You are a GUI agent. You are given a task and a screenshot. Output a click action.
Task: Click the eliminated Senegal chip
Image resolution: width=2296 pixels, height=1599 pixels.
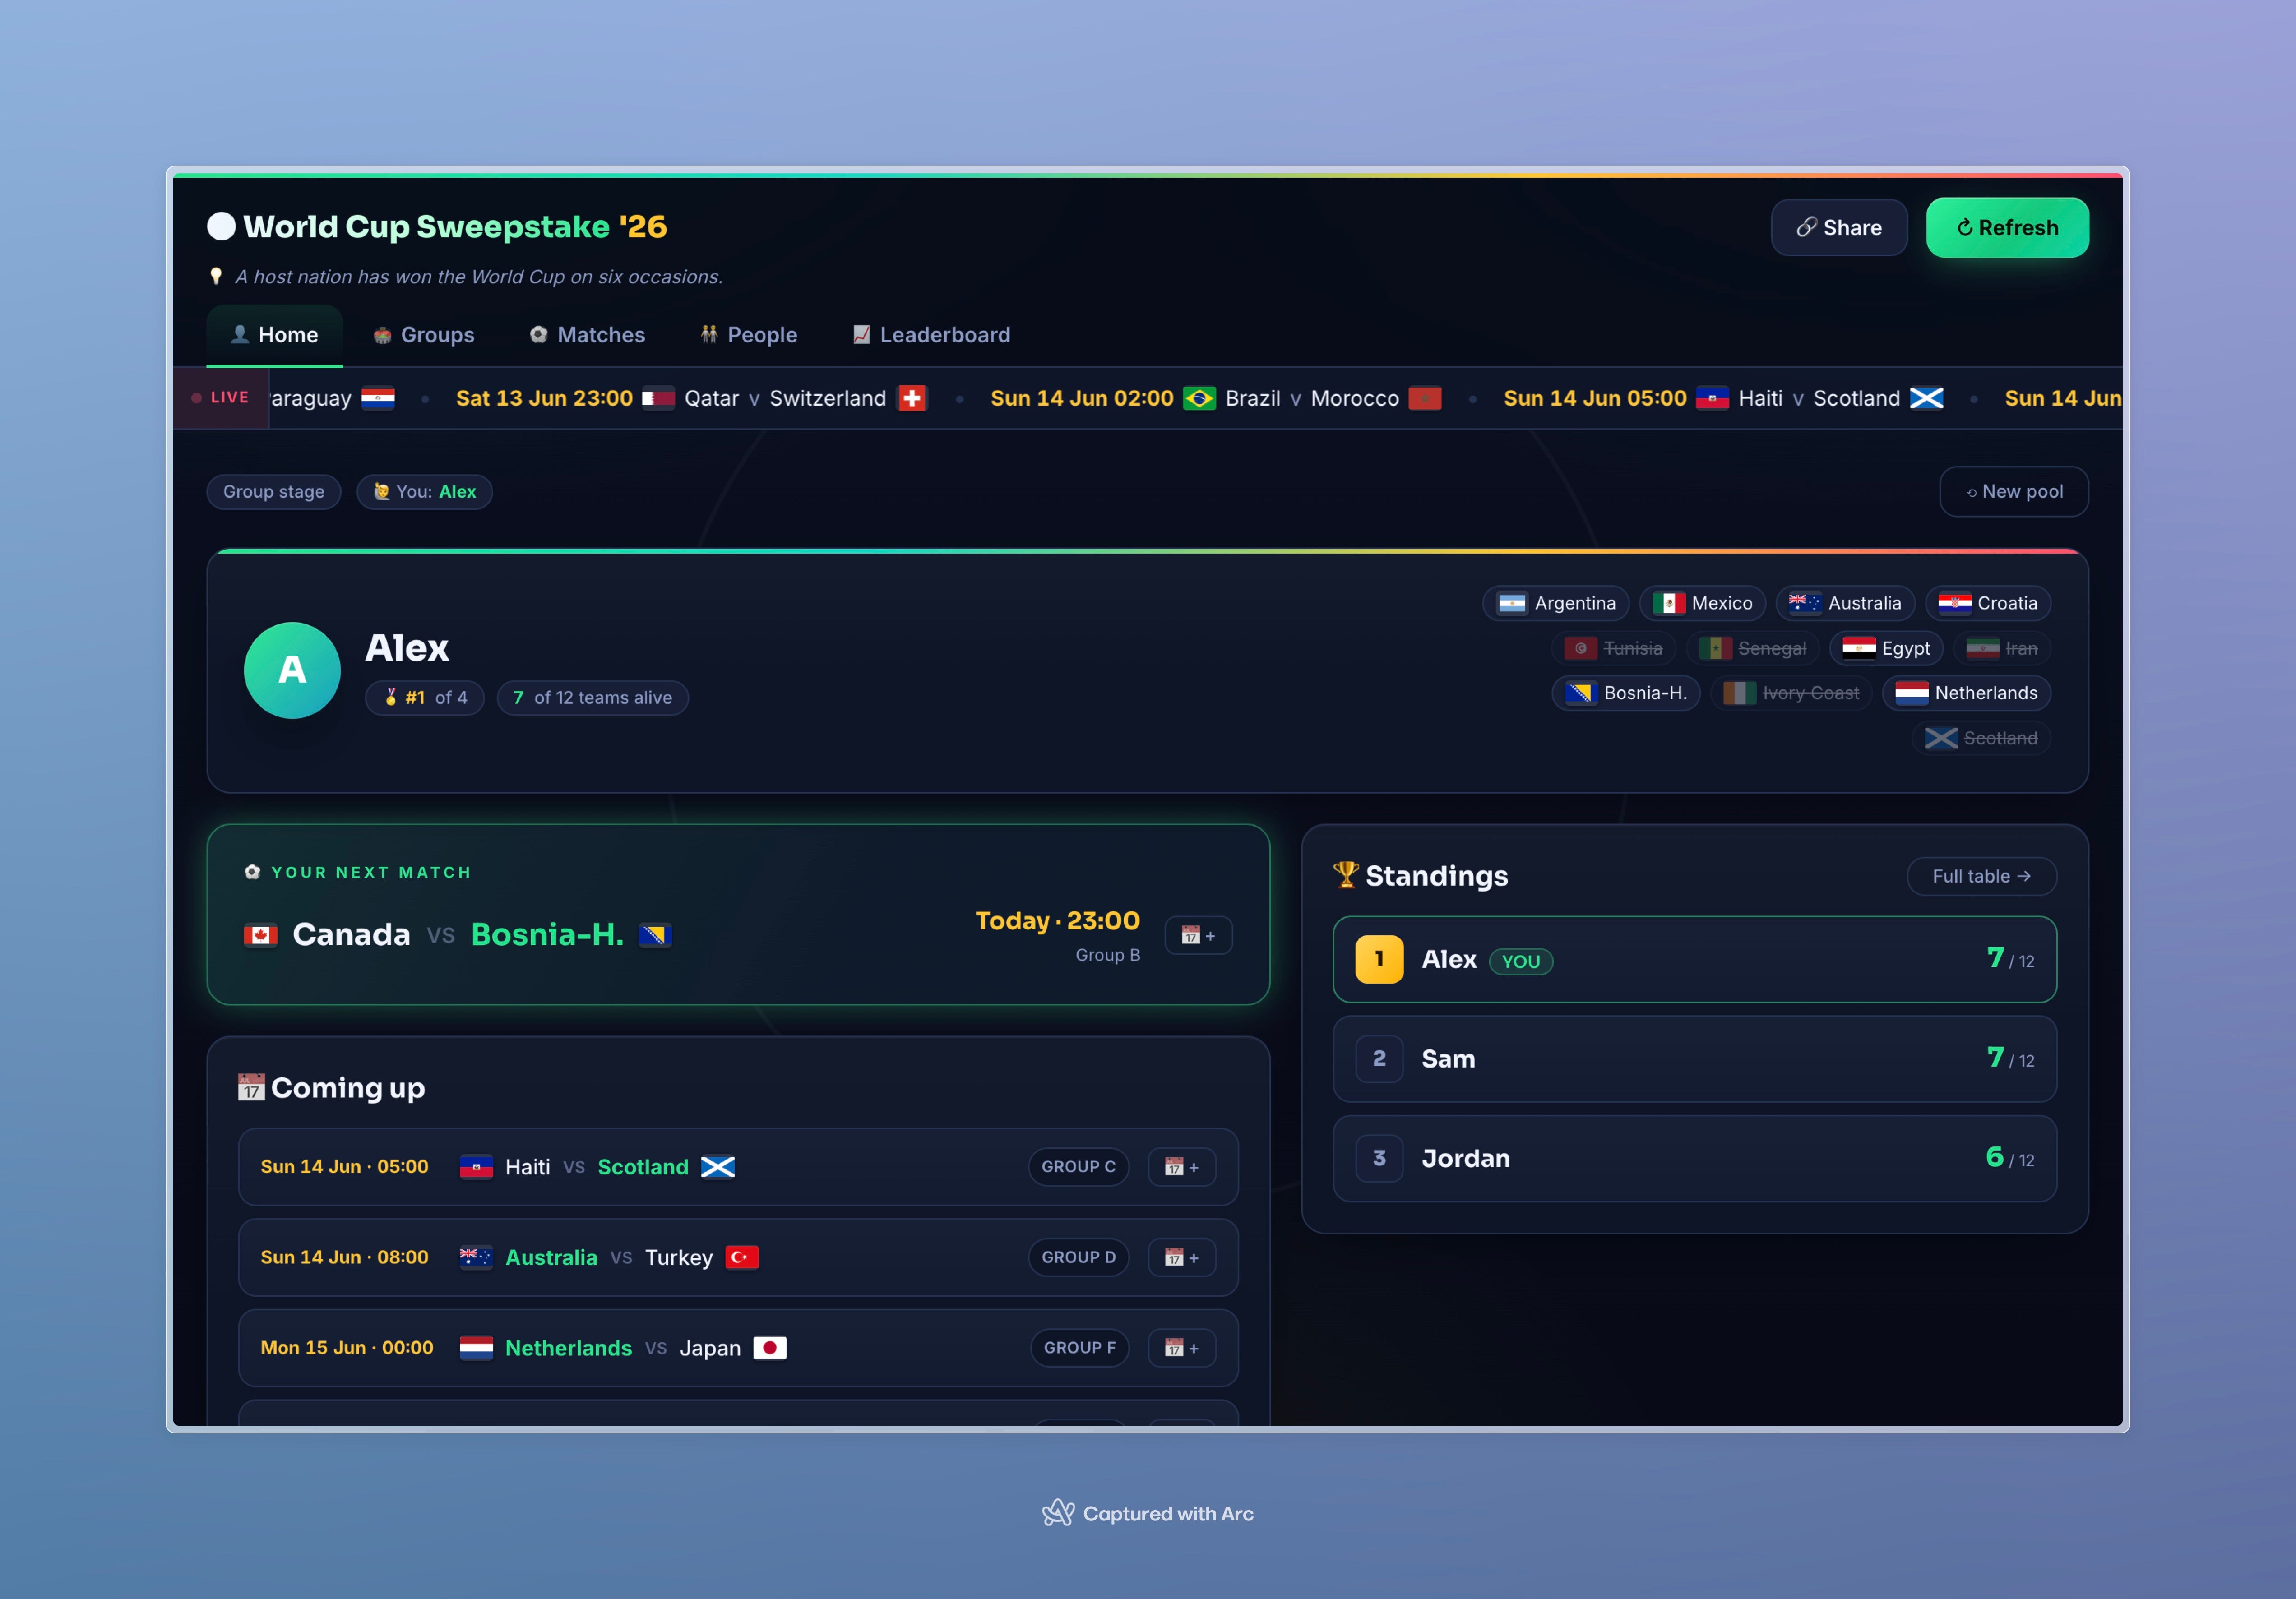coord(1753,648)
